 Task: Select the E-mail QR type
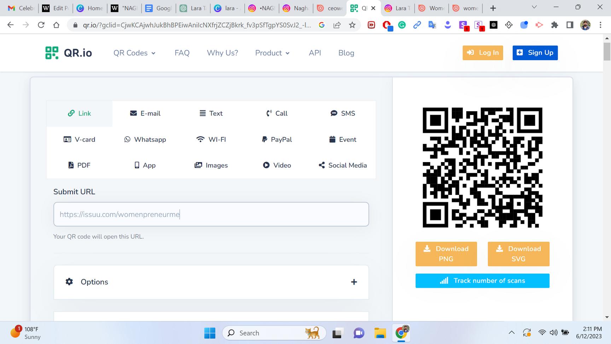(145, 113)
